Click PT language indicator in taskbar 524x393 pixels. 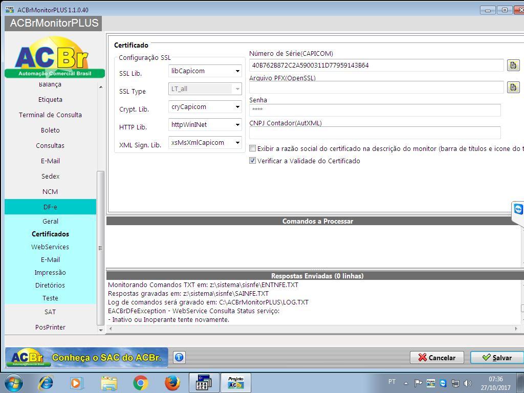[391, 382]
